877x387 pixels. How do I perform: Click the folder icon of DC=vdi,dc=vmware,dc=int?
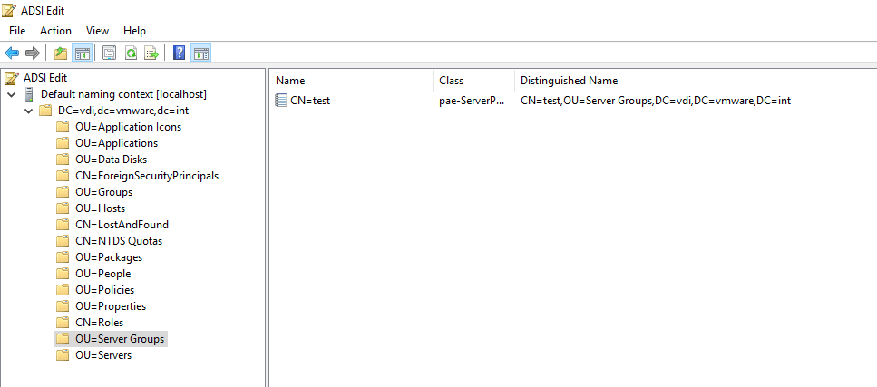click(46, 111)
